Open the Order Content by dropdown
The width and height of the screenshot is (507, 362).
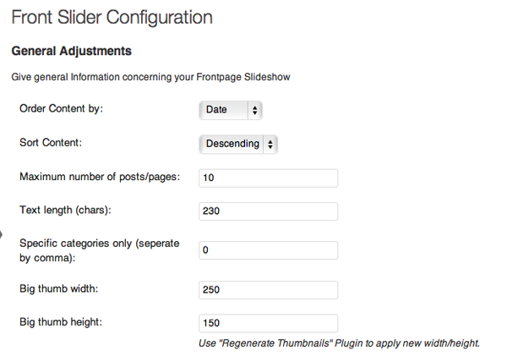pos(230,110)
